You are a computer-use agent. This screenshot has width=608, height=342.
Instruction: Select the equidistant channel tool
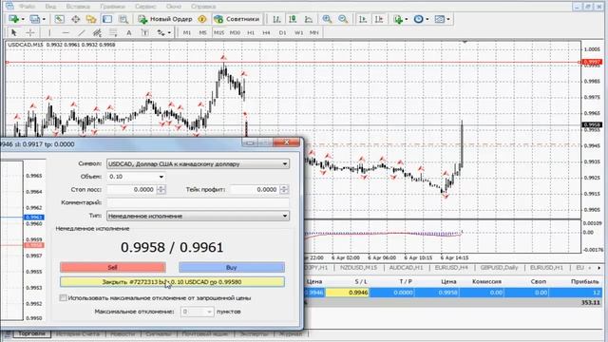97,32
